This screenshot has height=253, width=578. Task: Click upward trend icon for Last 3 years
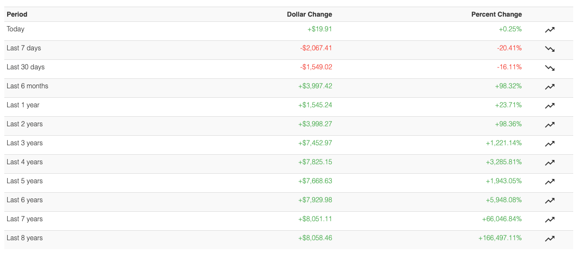click(549, 143)
